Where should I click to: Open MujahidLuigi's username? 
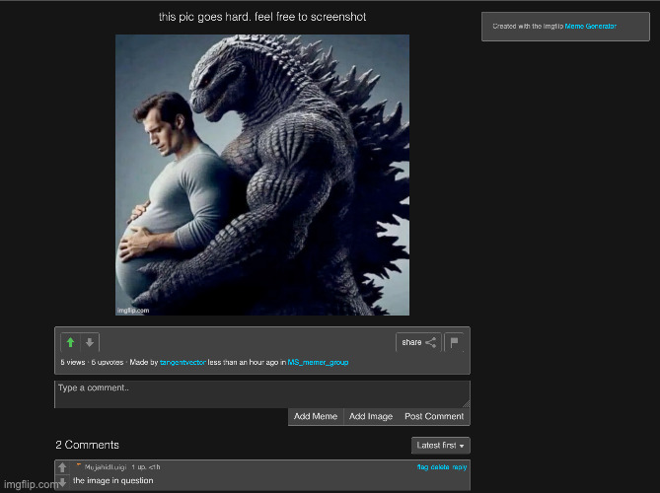tap(106, 467)
